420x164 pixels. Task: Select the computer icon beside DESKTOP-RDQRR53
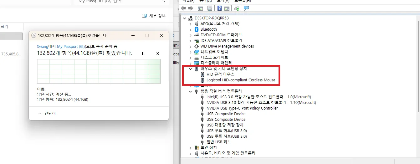pos(191,18)
